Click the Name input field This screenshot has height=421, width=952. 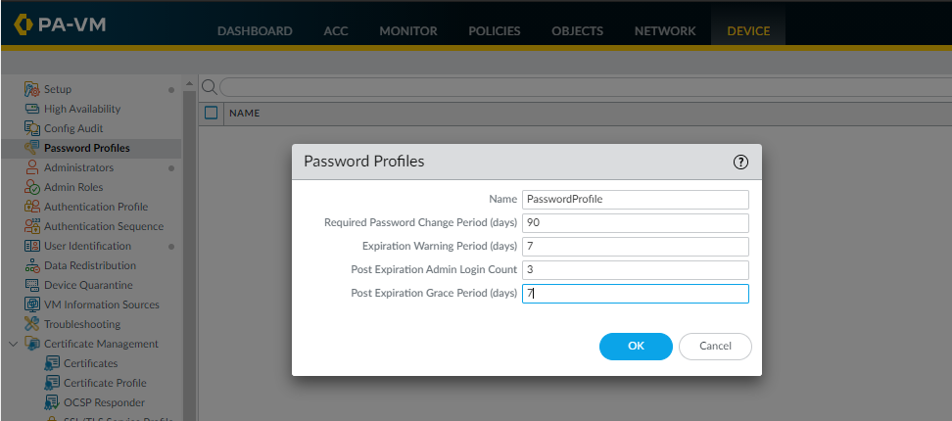pyautogui.click(x=635, y=198)
